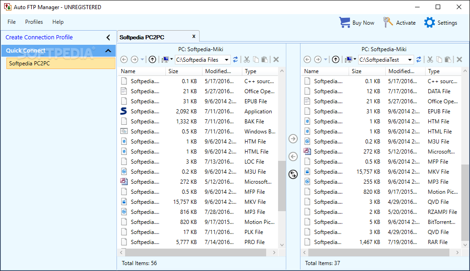Select the BitTorrent file row
This screenshot has width=470, height=271.
tap(382, 222)
